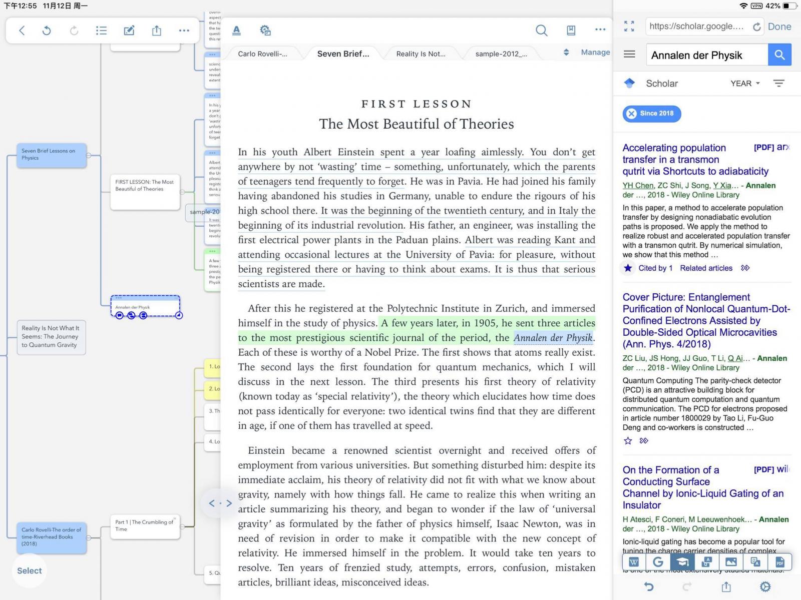This screenshot has height=600, width=801.
Task: Open the Cited by 1 link
Action: pyautogui.click(x=655, y=268)
